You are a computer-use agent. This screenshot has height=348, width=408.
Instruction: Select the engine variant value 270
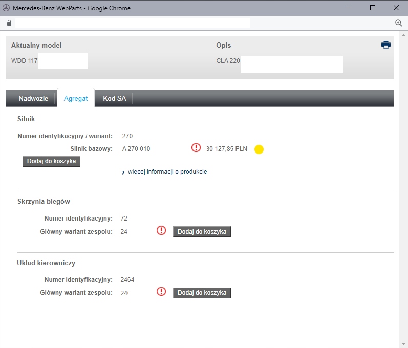(127, 136)
